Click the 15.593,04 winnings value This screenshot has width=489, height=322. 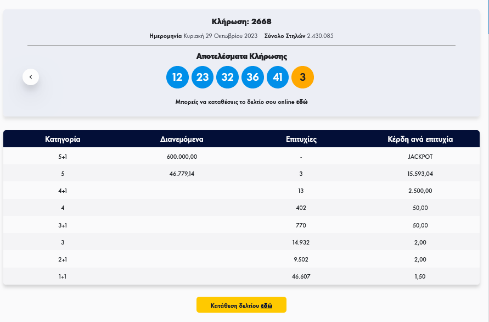point(420,174)
